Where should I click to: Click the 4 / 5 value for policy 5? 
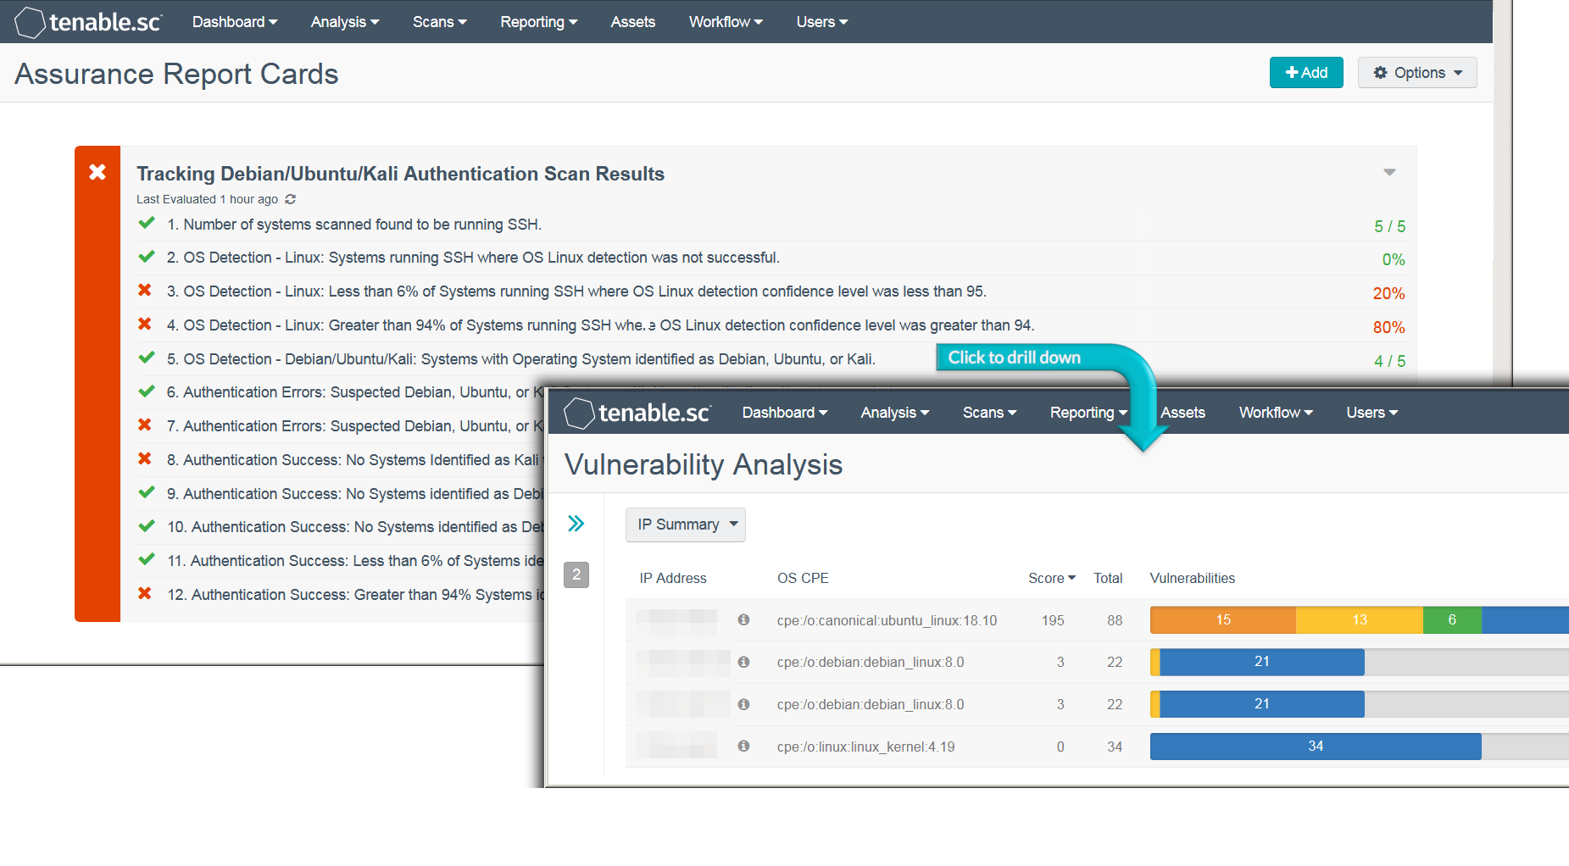[1389, 361]
